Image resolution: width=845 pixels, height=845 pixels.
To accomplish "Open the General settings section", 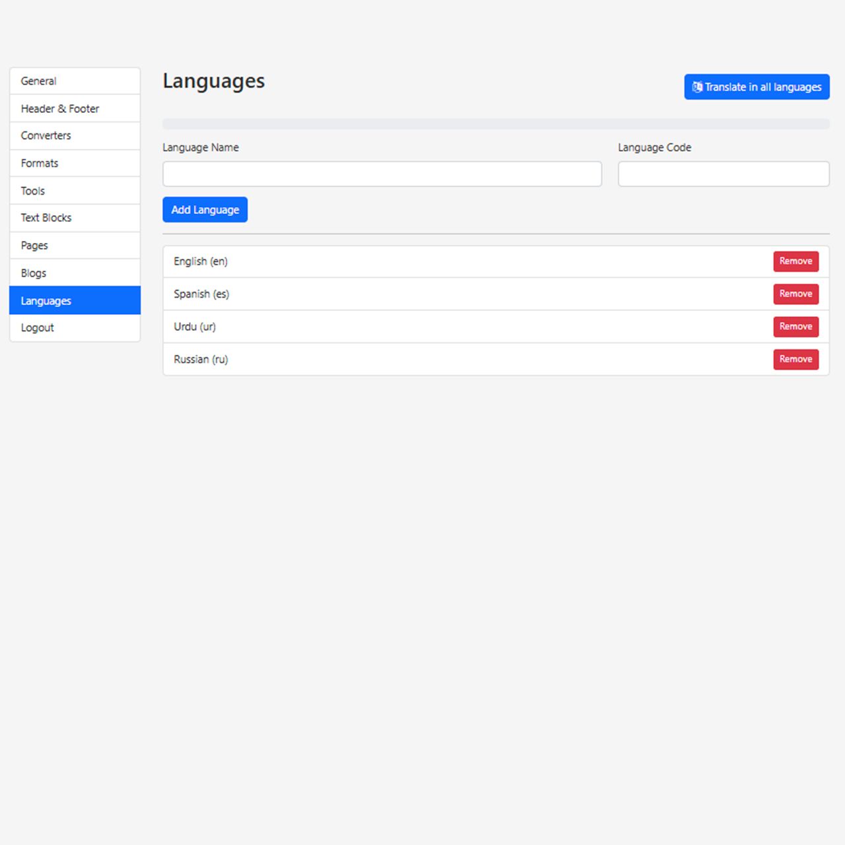I will click(x=75, y=81).
